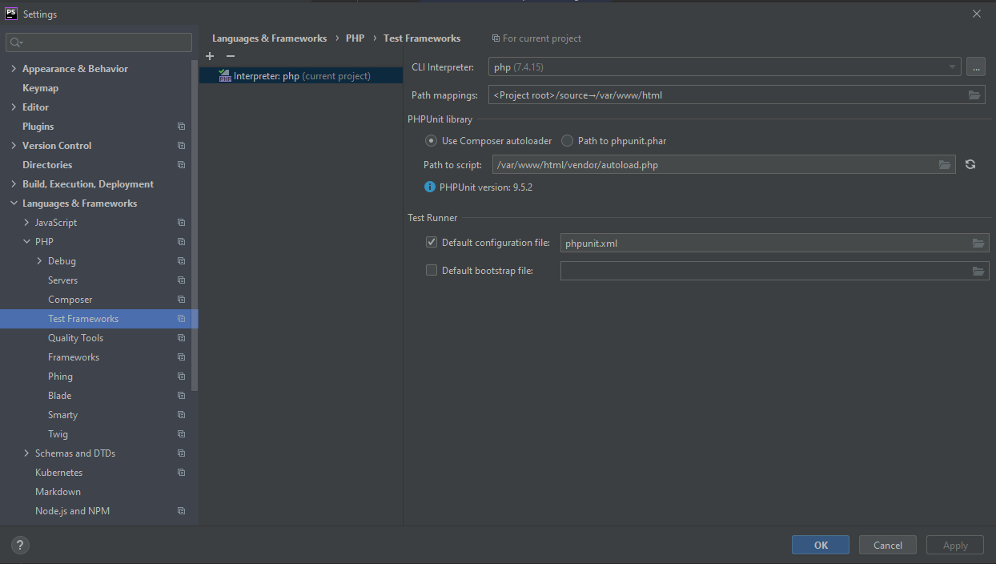Click project-level icon next to Quality Tools
The width and height of the screenshot is (996, 564).
(181, 338)
